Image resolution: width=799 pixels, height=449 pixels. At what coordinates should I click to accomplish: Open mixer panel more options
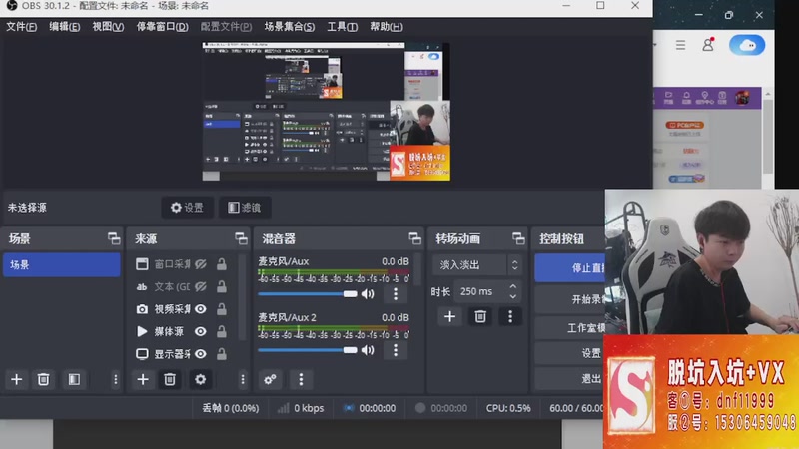click(301, 379)
